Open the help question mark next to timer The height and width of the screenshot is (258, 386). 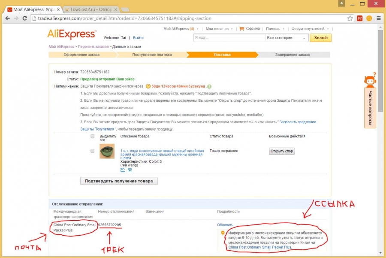click(x=209, y=86)
